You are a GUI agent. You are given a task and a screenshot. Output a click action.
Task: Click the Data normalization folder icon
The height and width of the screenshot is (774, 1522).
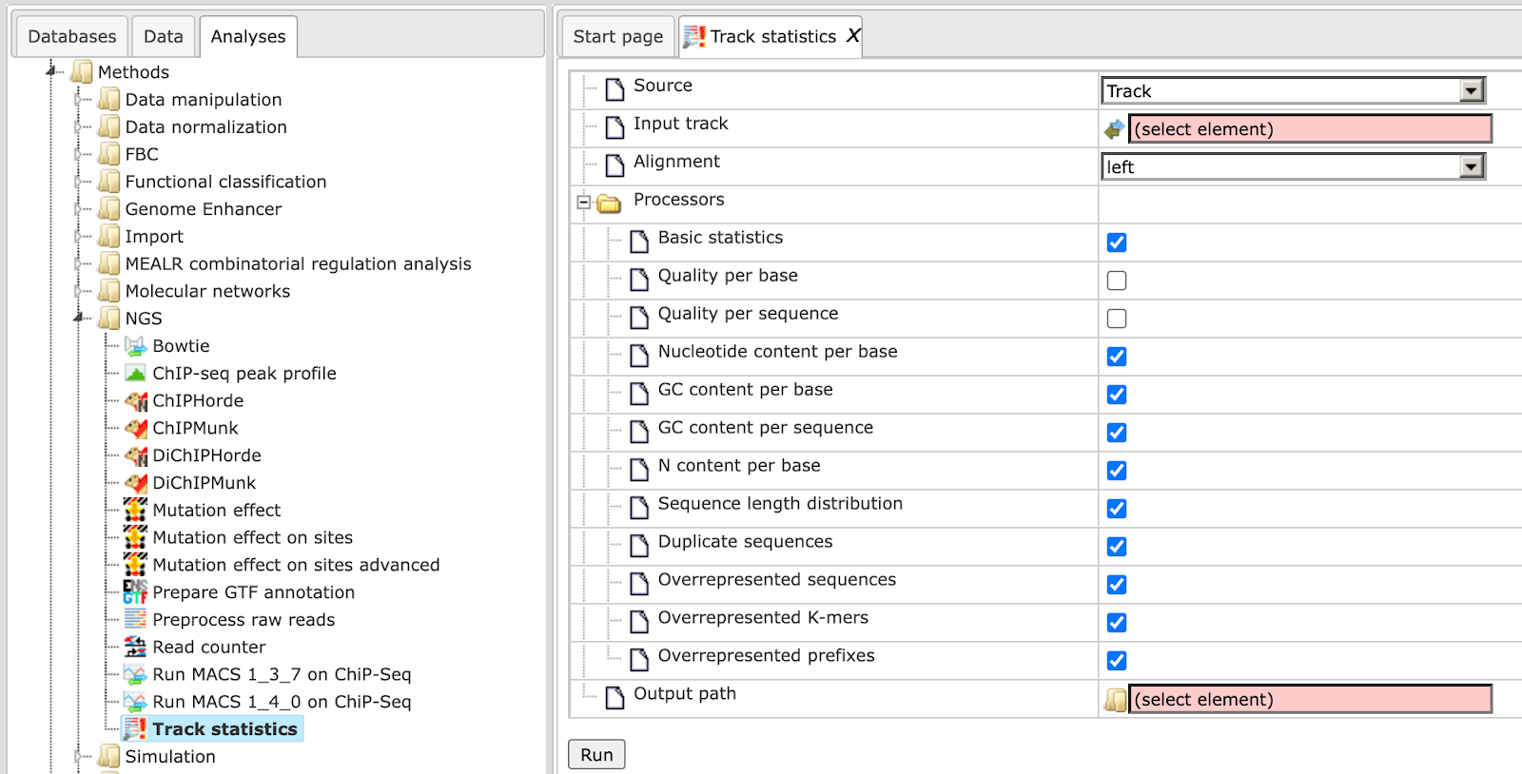click(x=109, y=127)
